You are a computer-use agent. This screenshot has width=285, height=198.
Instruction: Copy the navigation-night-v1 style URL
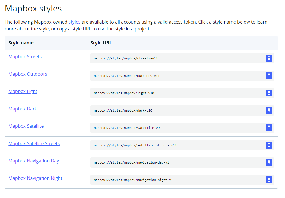coord(269,180)
